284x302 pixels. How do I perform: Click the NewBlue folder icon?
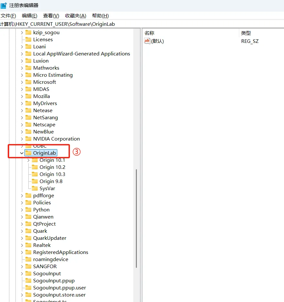(x=28, y=132)
